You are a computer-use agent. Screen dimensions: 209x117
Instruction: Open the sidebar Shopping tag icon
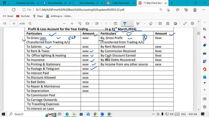coord(205,45)
